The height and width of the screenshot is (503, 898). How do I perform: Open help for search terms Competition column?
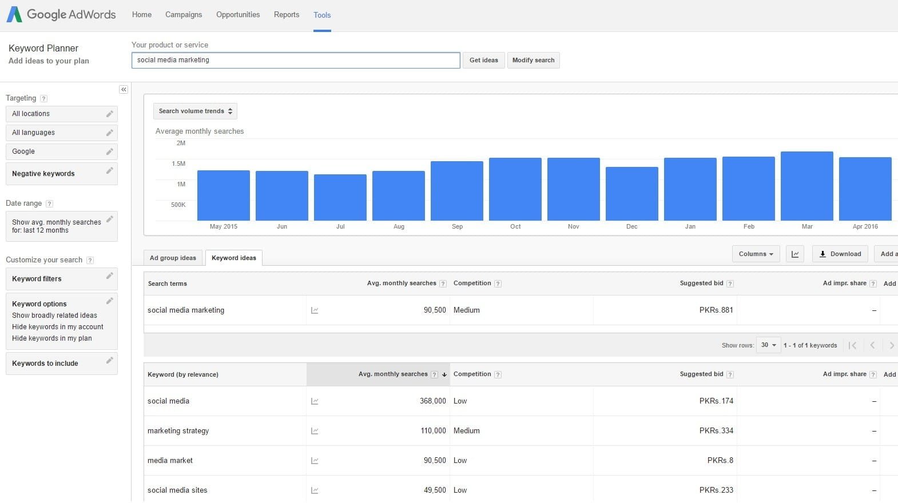498,284
